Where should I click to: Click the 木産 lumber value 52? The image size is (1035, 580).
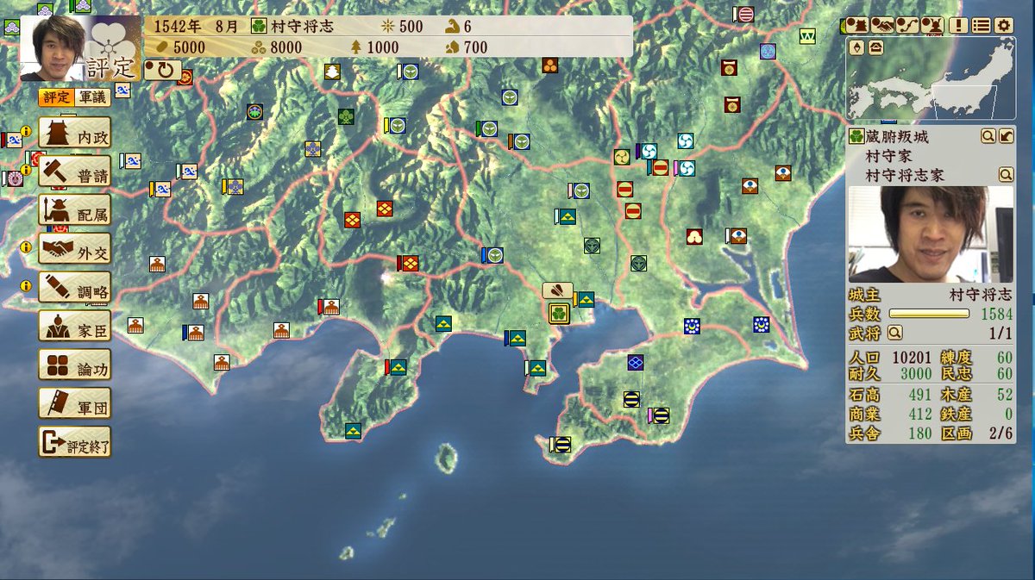coord(1005,396)
